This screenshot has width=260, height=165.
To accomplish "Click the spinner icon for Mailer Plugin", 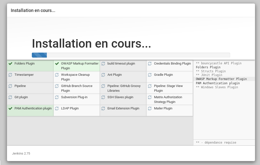I will tap(150, 108).
